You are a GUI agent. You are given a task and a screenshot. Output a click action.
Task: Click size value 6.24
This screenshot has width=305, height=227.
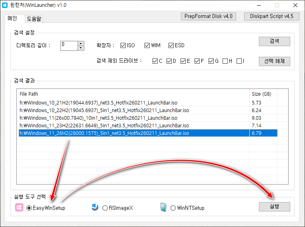pyautogui.click(x=257, y=110)
